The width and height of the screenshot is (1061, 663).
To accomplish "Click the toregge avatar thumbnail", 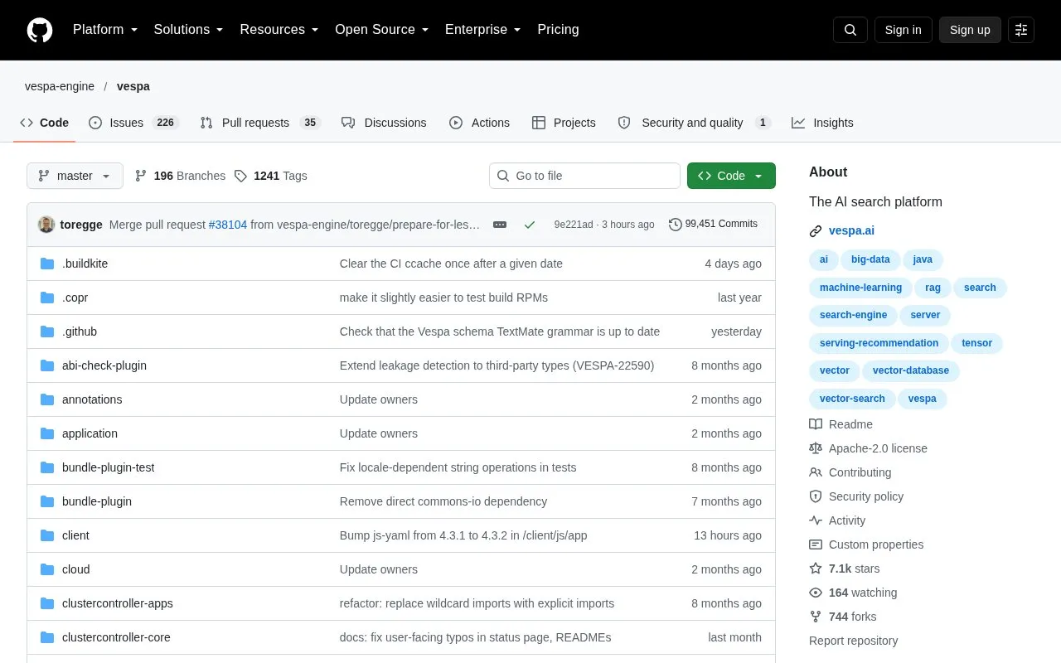I will pyautogui.click(x=46, y=225).
